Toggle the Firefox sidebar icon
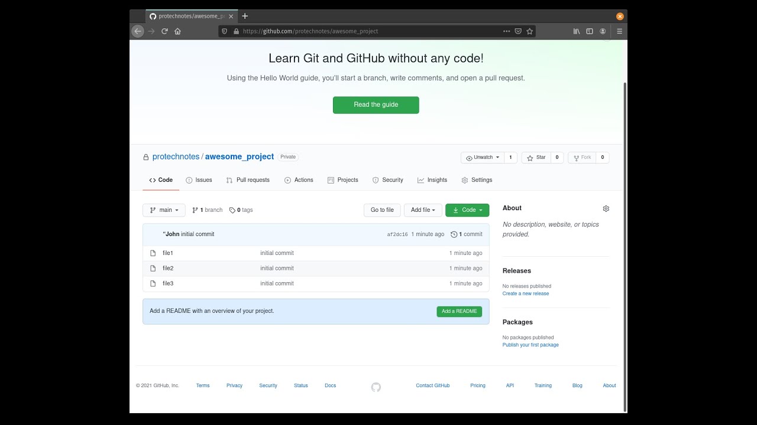 [590, 31]
